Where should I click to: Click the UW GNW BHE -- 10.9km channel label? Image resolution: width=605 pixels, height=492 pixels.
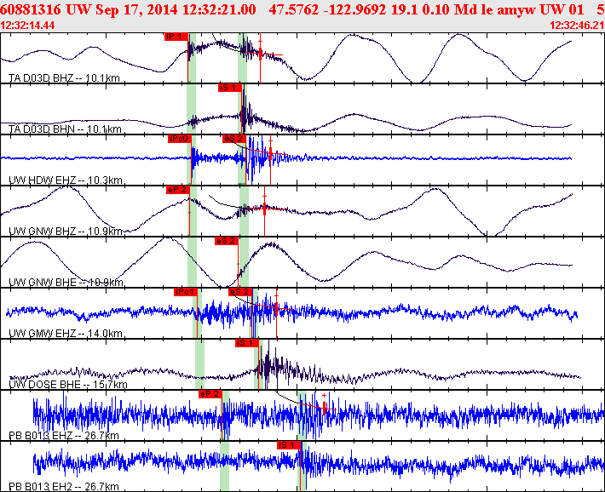[x=66, y=283]
